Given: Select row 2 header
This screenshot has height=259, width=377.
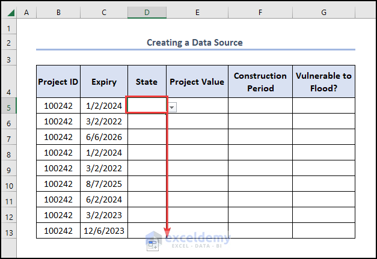Looking at the screenshot, I should (x=8, y=43).
